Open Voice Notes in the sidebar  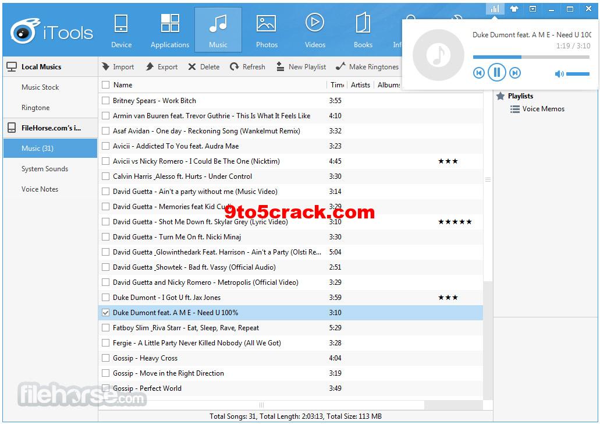pos(50,189)
